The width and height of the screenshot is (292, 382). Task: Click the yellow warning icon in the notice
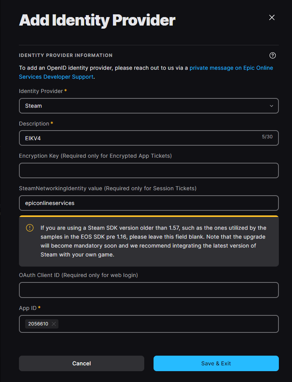[x=30, y=228]
